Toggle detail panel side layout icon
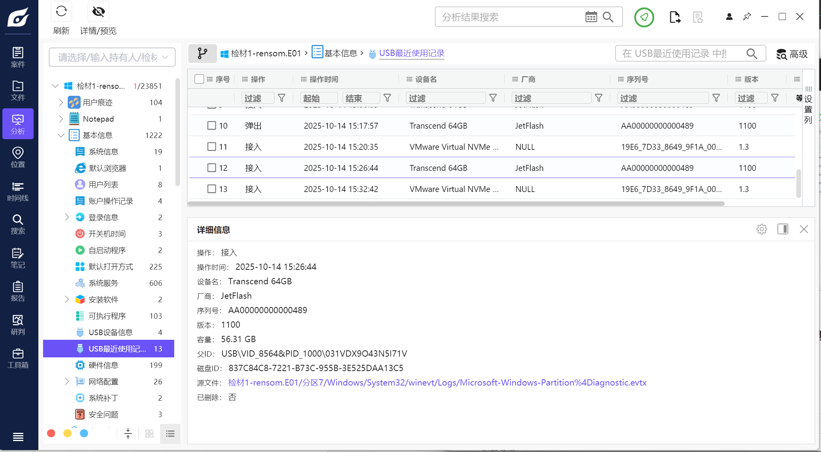 click(x=783, y=229)
